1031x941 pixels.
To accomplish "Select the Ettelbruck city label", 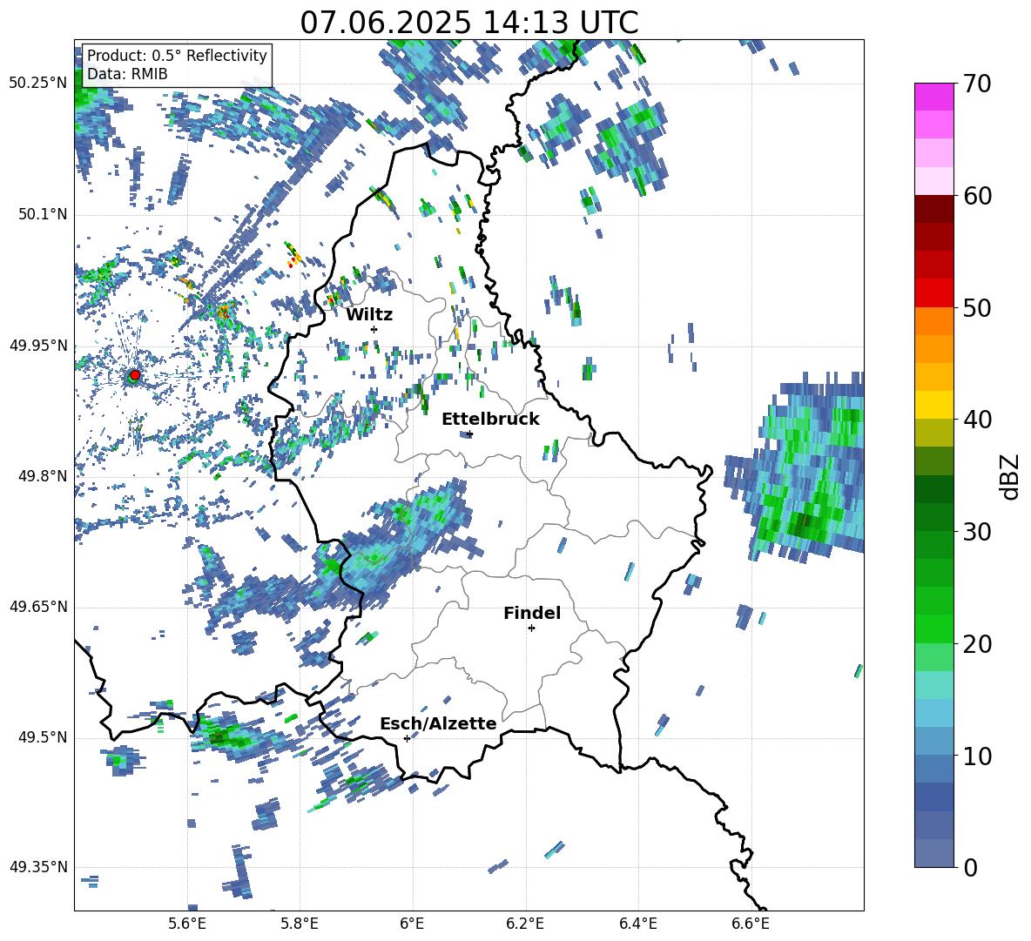I will [x=490, y=420].
